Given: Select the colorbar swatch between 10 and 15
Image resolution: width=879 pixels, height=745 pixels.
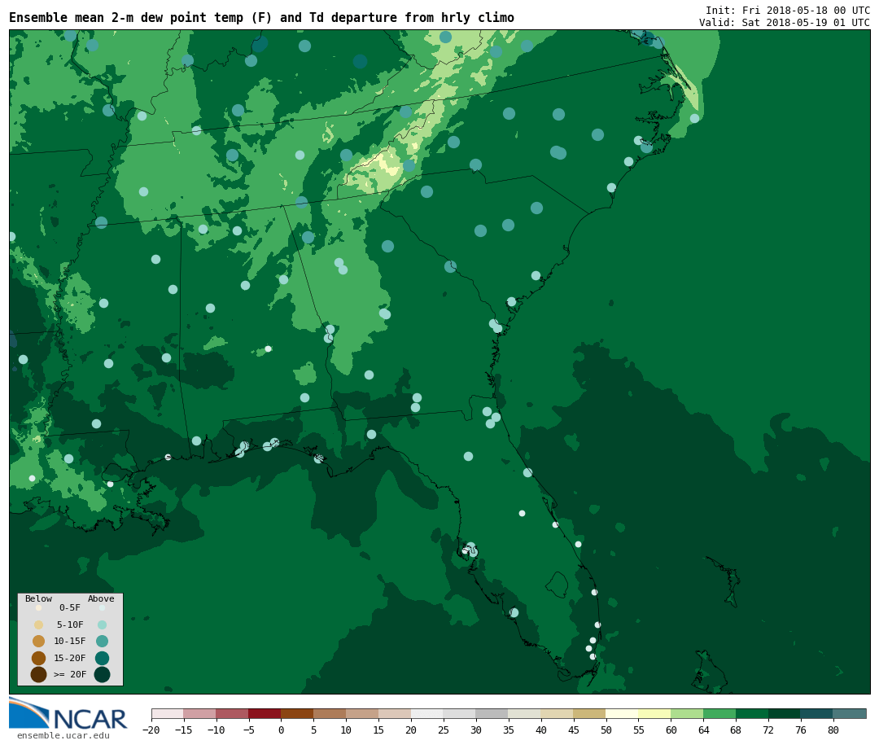Looking at the screenshot, I should [363, 713].
